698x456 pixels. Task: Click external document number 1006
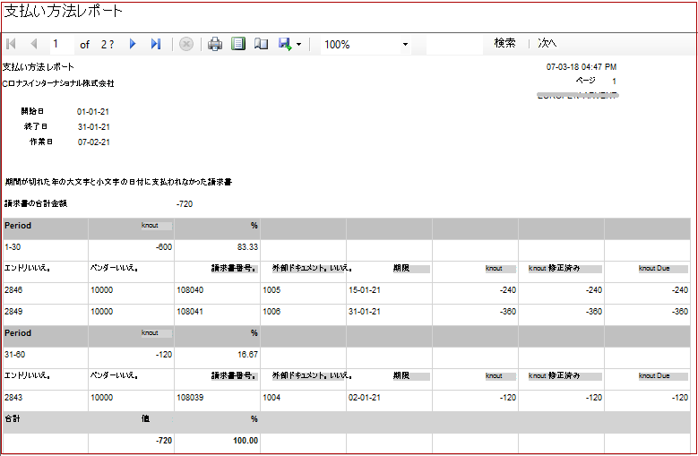point(271,312)
